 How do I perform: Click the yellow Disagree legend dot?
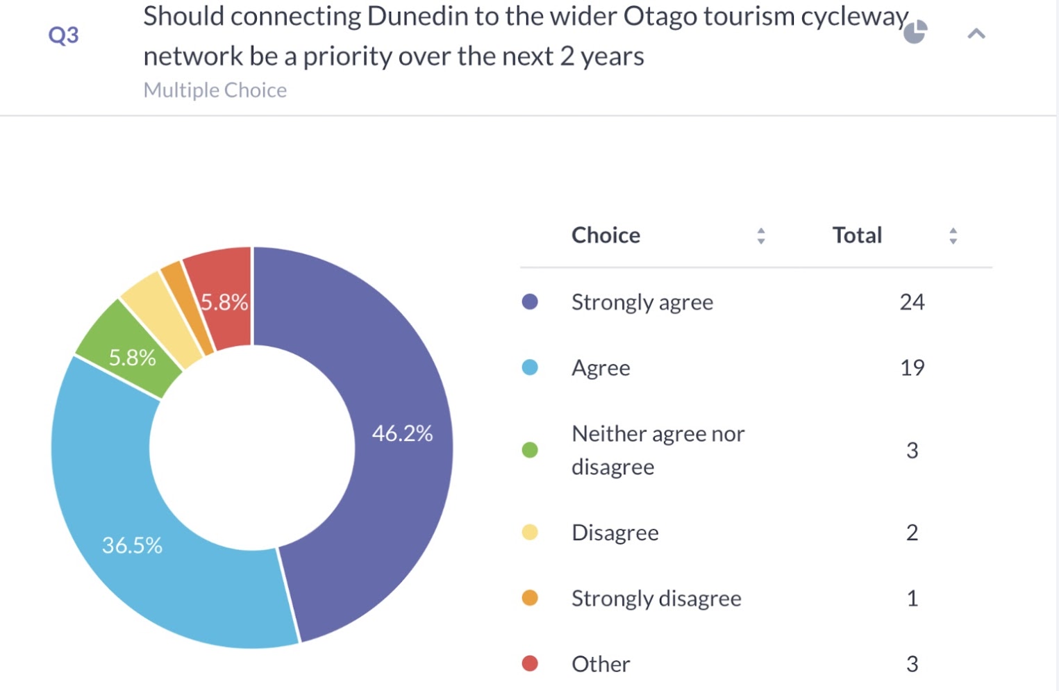[x=530, y=533]
